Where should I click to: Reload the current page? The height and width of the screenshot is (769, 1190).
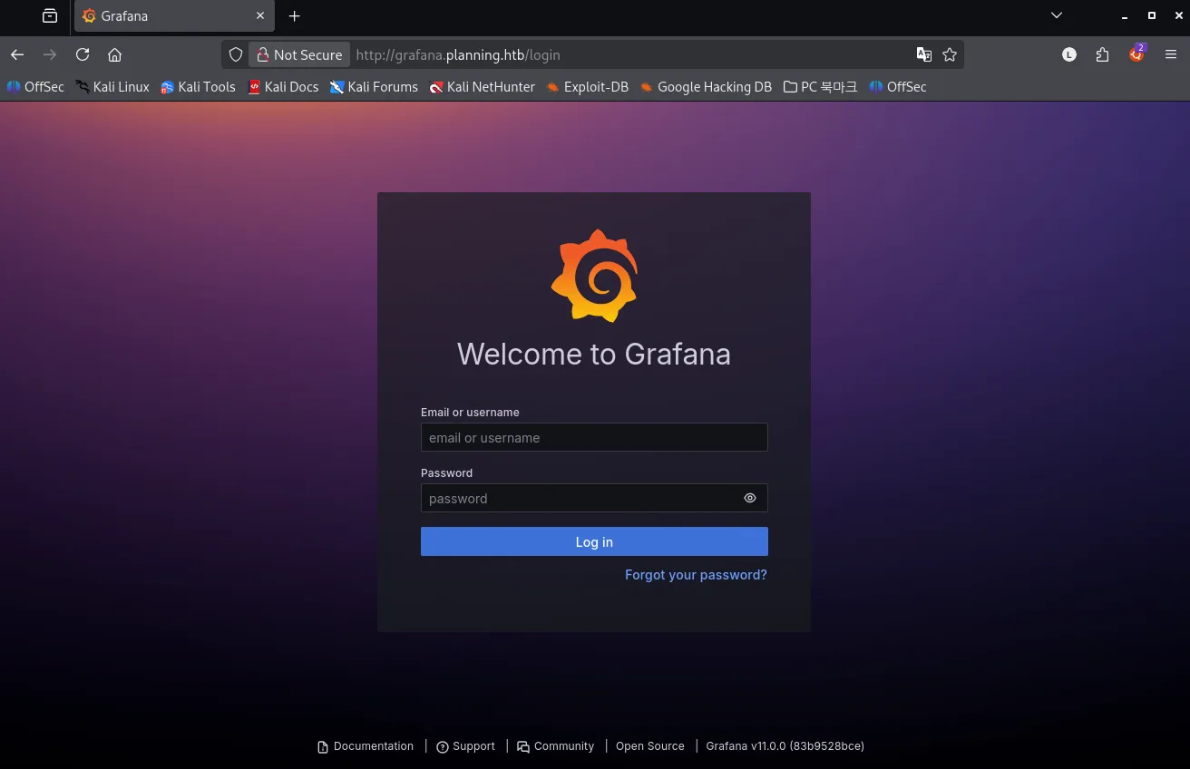click(83, 54)
